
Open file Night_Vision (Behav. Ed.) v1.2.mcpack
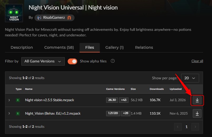53,113
